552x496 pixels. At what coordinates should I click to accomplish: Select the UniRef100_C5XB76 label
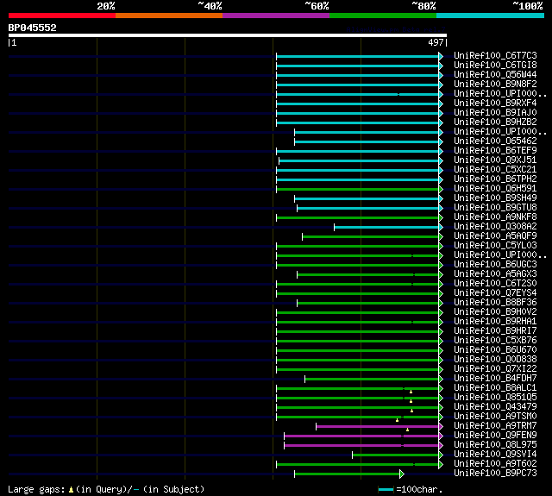point(495,341)
